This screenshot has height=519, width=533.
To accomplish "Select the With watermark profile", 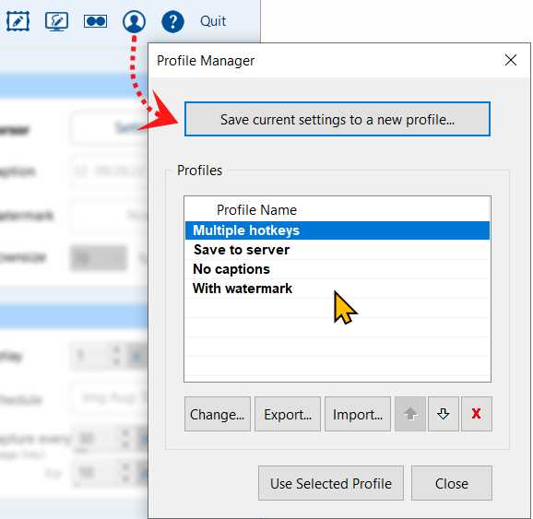I will [338, 289].
